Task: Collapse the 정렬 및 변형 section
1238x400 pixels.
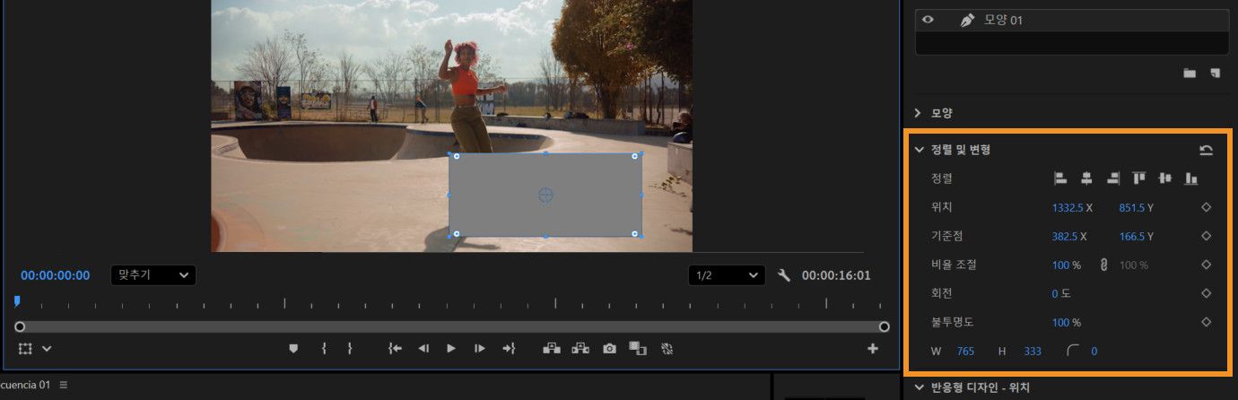Action: [919, 150]
